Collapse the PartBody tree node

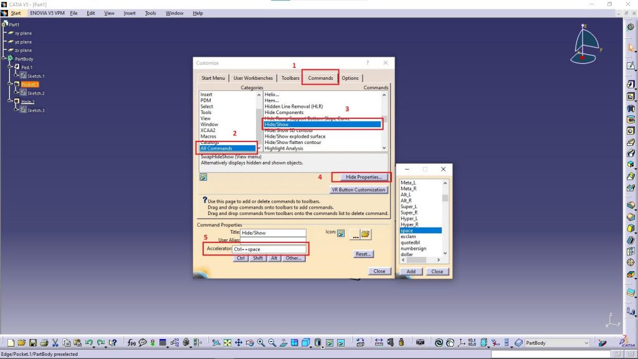pyautogui.click(x=4, y=59)
